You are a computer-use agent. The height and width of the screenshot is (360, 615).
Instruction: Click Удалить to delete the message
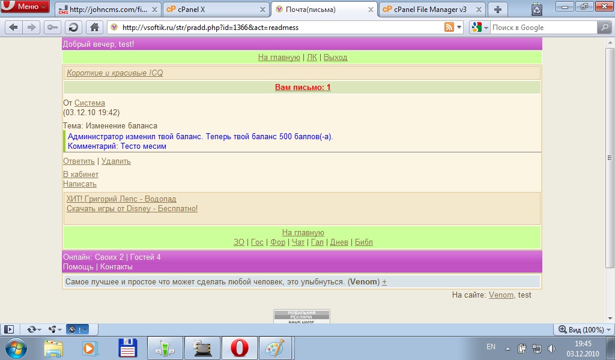point(116,161)
